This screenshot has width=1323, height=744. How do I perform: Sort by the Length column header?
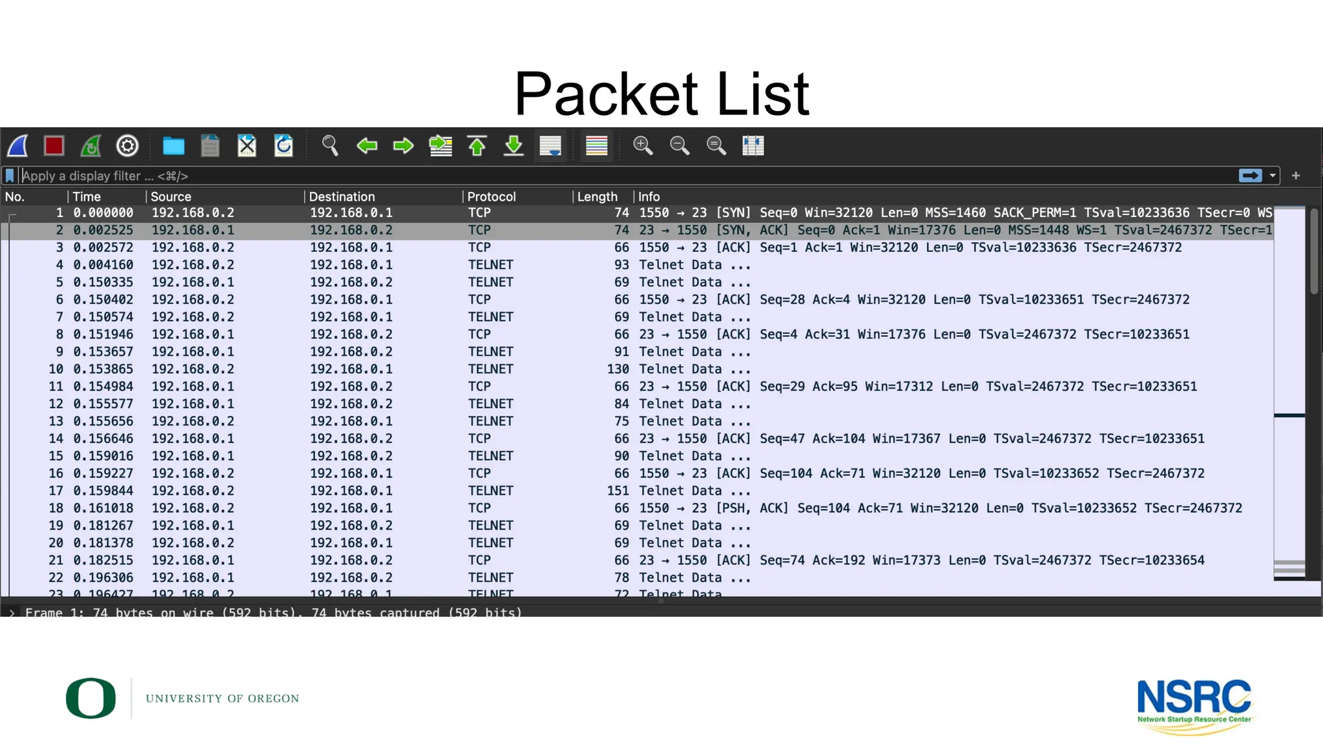click(x=603, y=196)
